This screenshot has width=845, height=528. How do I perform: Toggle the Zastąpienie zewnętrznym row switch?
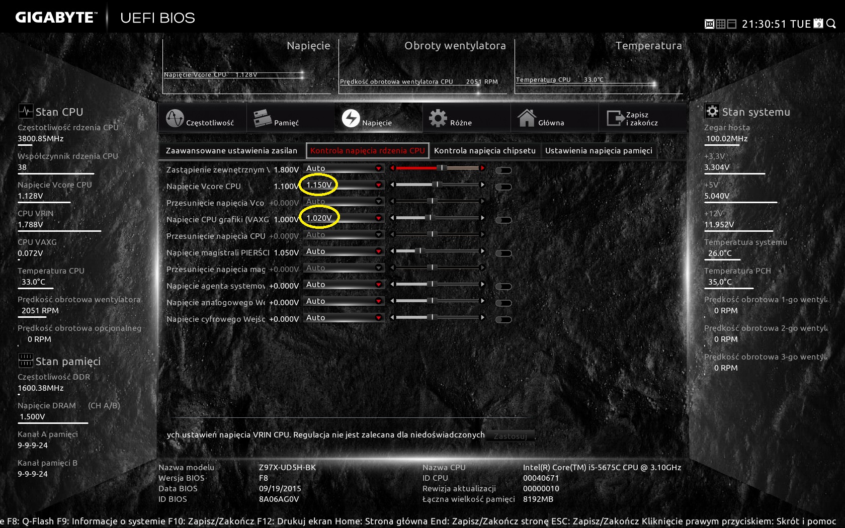[503, 170]
